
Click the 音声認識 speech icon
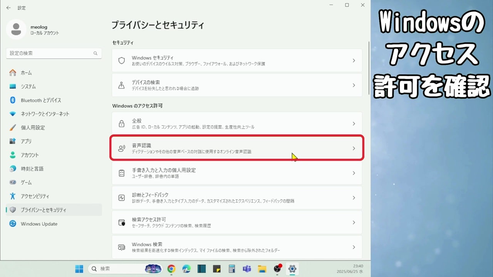pyautogui.click(x=122, y=149)
